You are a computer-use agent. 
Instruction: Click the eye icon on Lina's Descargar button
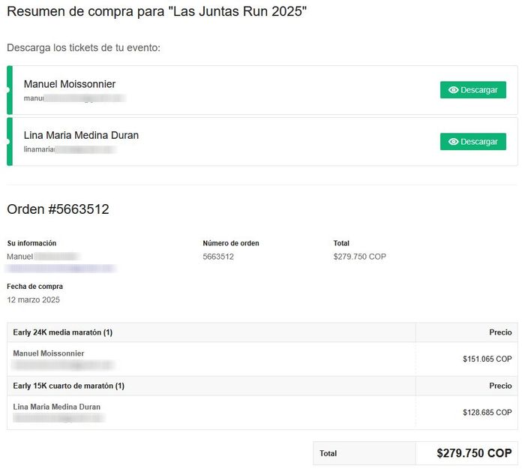pos(453,142)
